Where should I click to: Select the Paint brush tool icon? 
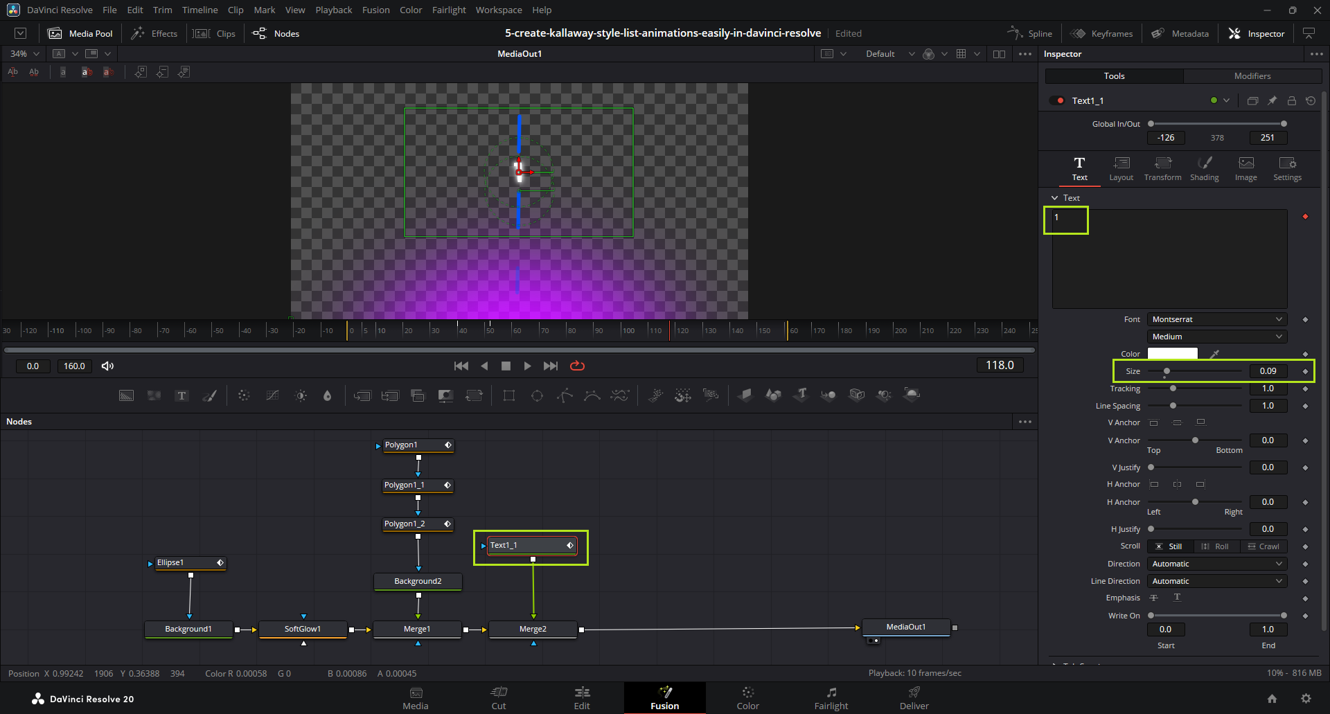click(209, 395)
